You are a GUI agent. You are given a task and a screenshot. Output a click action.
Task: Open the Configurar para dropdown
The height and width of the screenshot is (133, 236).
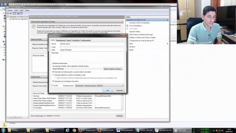[100, 85]
